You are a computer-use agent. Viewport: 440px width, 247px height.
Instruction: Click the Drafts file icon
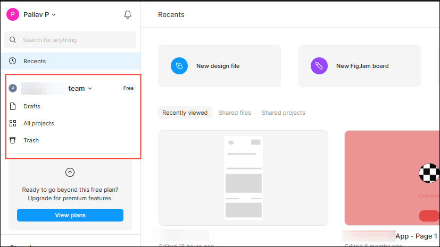point(13,106)
